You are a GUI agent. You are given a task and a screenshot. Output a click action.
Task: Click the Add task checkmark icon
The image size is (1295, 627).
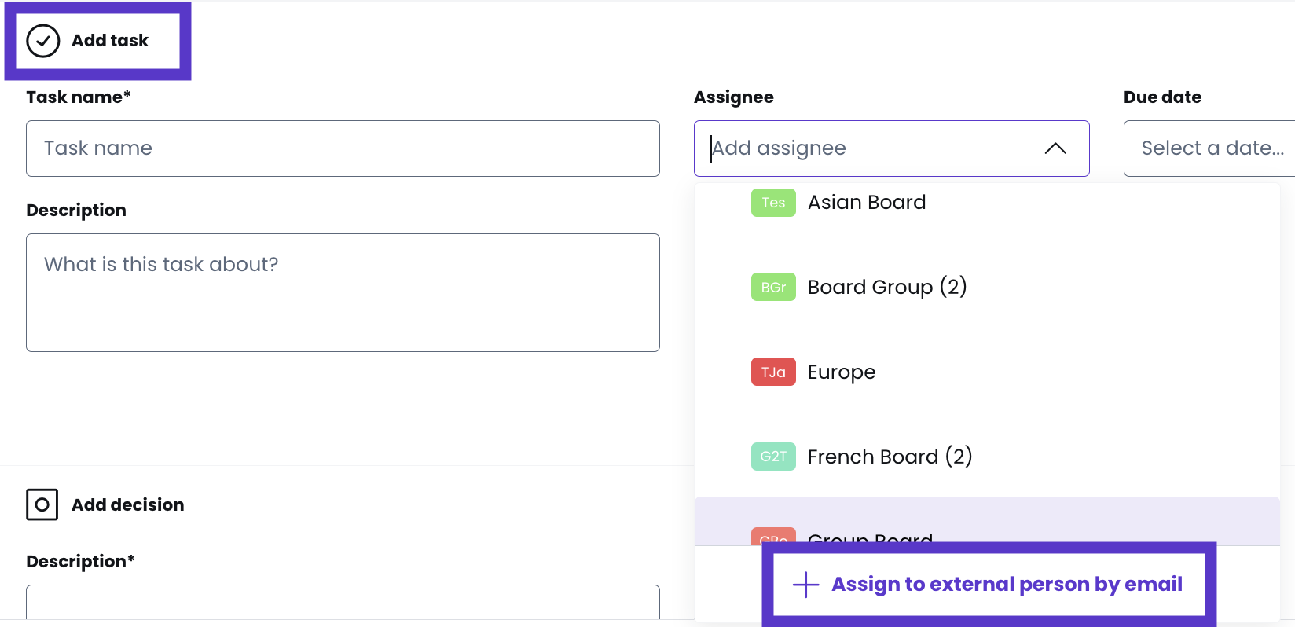point(42,41)
